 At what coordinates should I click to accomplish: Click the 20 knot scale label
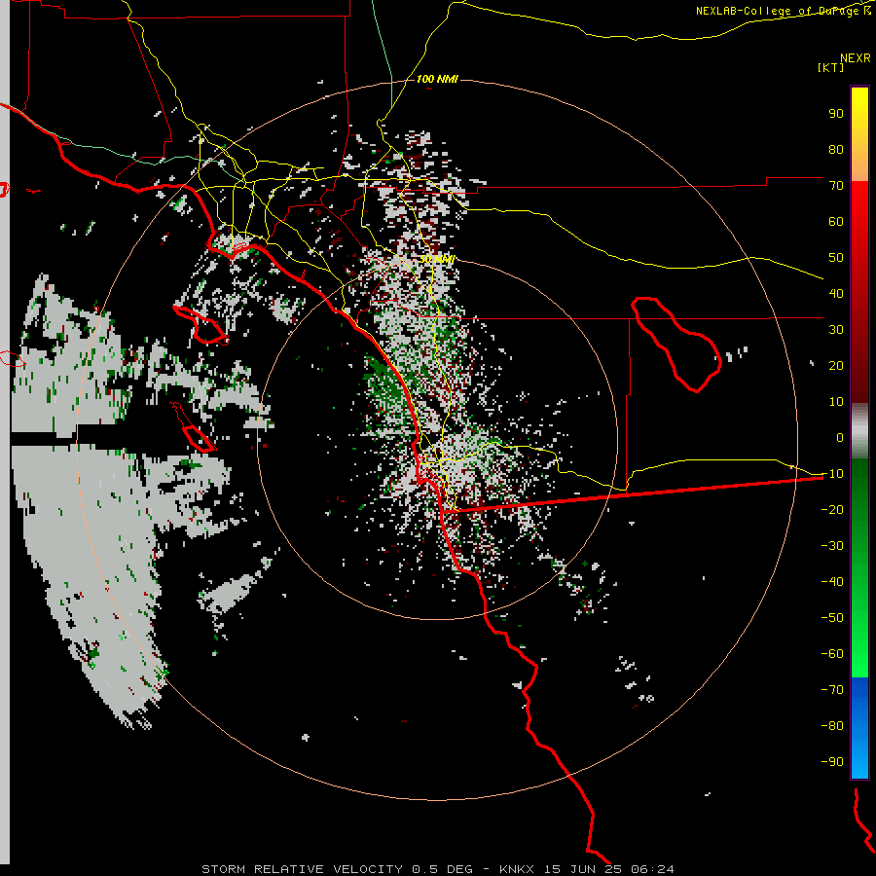[x=836, y=366]
